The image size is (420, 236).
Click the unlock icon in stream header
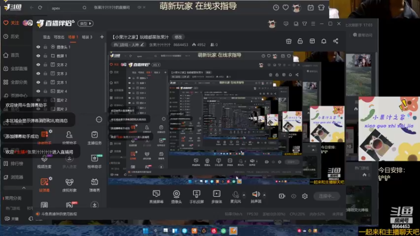[300, 41]
